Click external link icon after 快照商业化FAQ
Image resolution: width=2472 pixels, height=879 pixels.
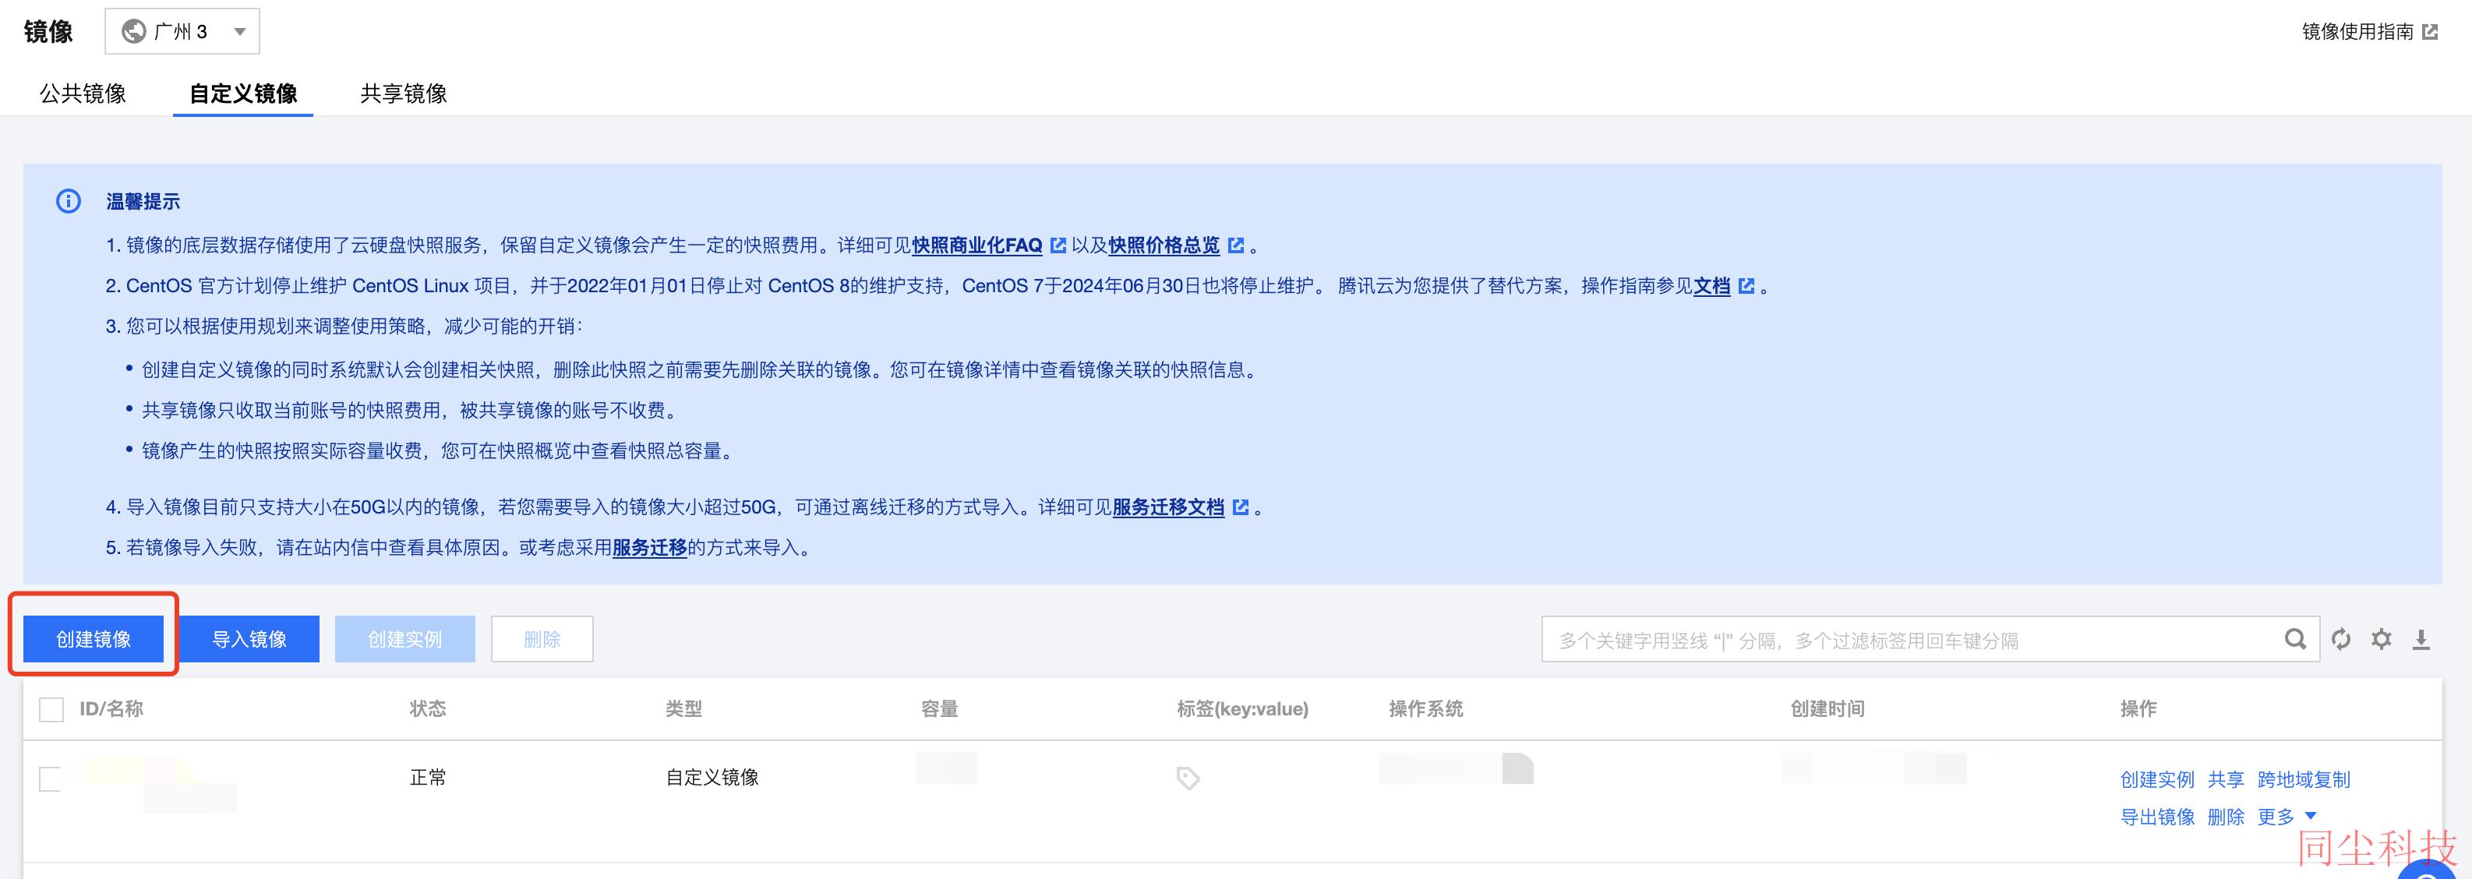coord(1058,245)
